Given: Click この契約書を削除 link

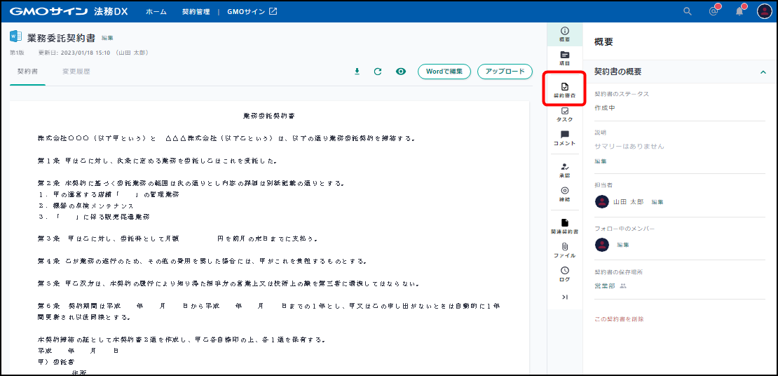Looking at the screenshot, I should [619, 319].
